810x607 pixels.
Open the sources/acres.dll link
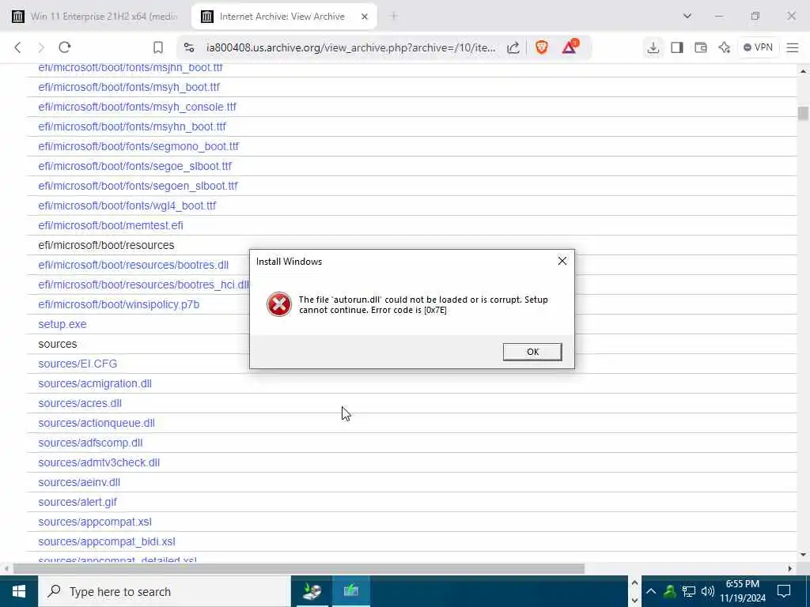pyautogui.click(x=80, y=403)
